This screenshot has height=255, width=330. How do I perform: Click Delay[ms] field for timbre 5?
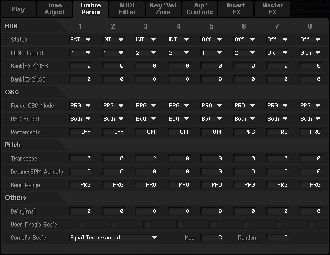(x=212, y=211)
